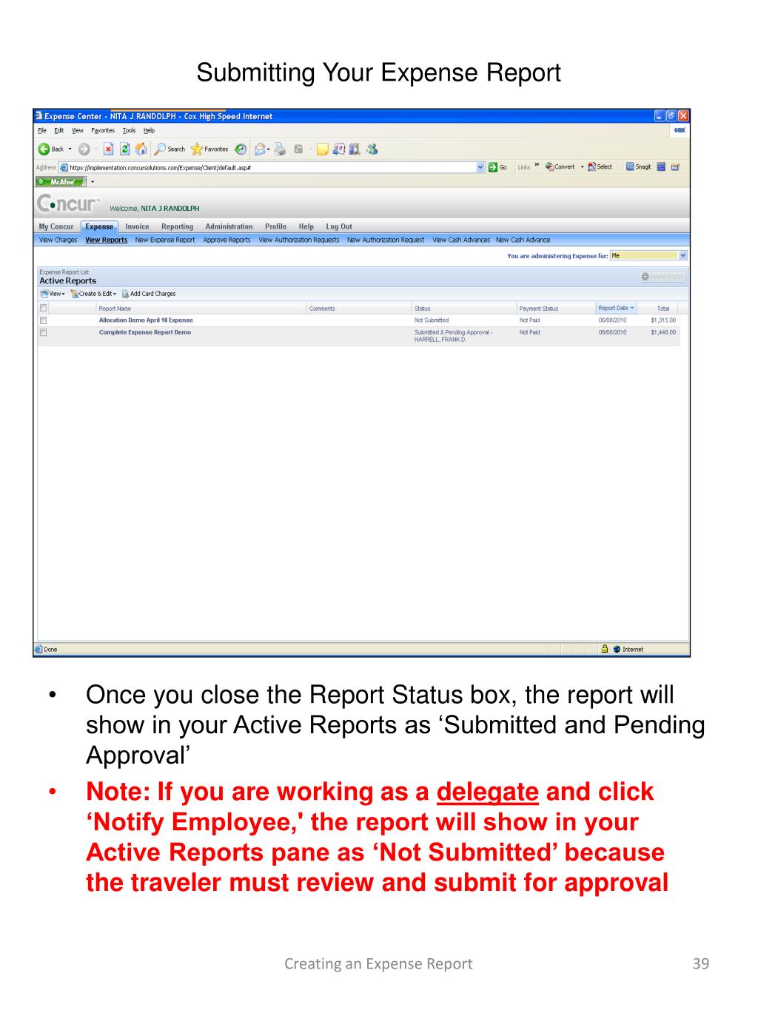Click the green Go arrow button
This screenshot has width=758, height=1010.
(x=492, y=167)
